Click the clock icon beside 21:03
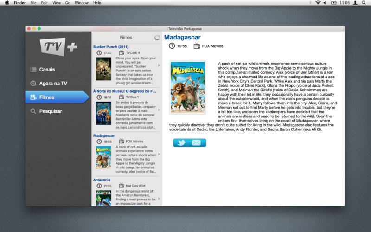 pyautogui.click(x=99, y=186)
